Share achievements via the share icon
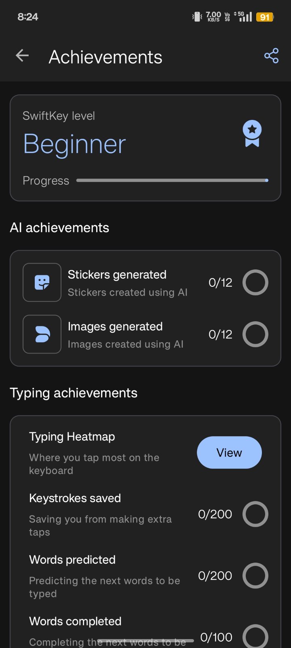The width and height of the screenshot is (291, 648). point(271,56)
